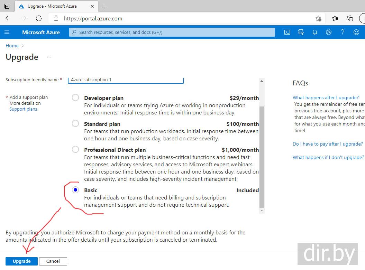Viewport: 365px width, 270px height.
Task: Open the Upgrade page more options ellipsis
Action: click(49, 57)
